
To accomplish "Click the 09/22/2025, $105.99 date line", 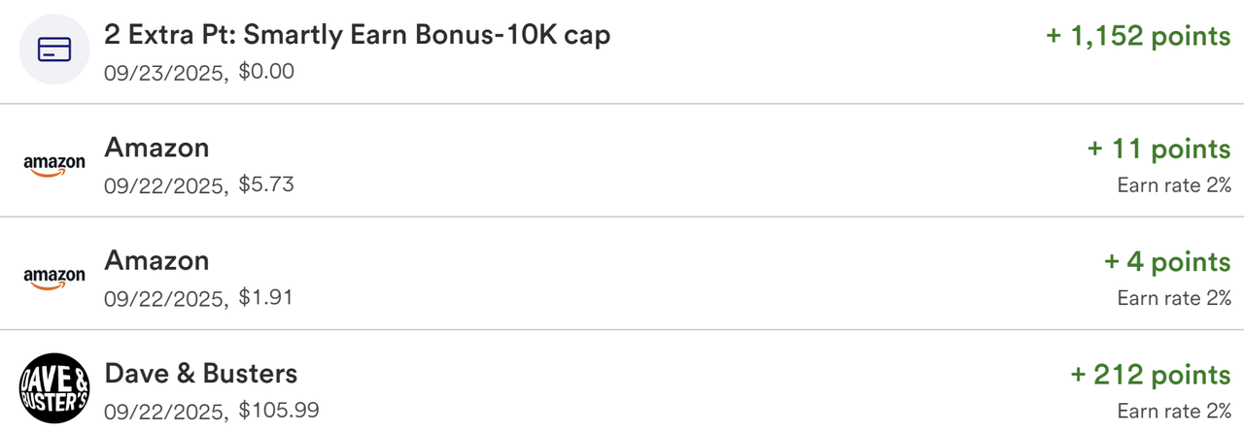I will pyautogui.click(x=211, y=410).
